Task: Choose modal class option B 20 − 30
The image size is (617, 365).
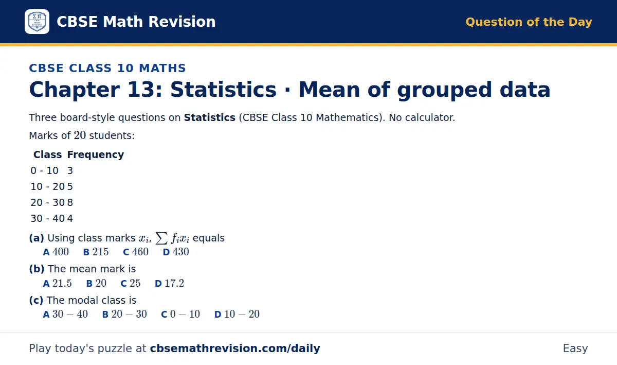Action: [x=124, y=314]
